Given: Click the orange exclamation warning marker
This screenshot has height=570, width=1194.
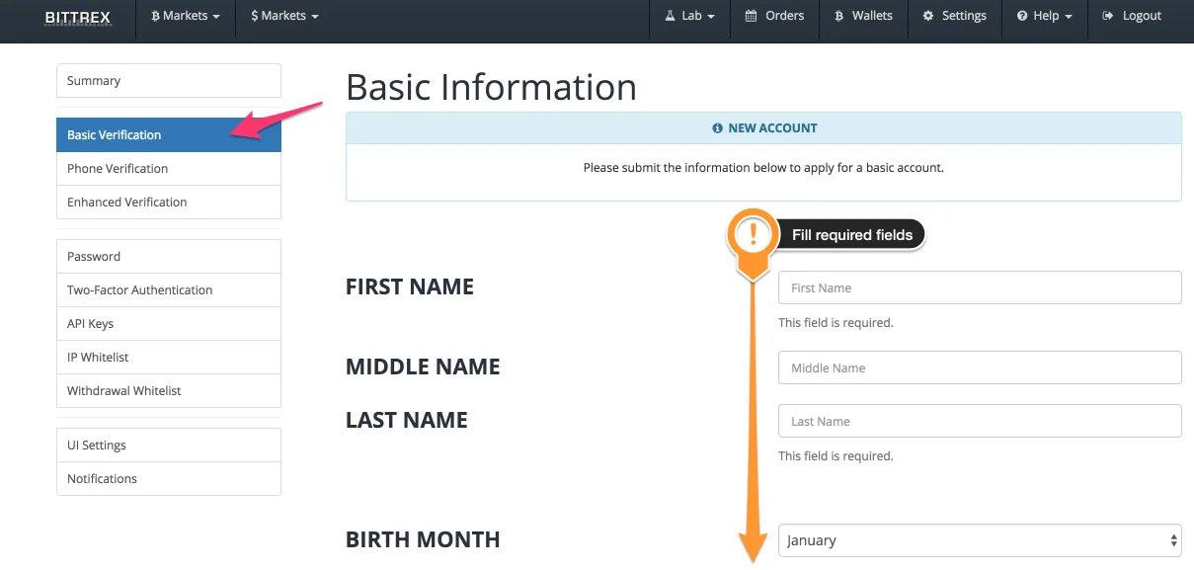Looking at the screenshot, I should click(x=755, y=235).
